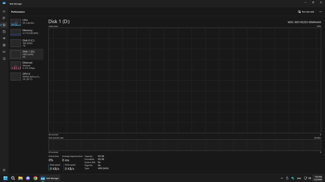Image resolution: width=325 pixels, height=182 pixels.
Task: Open File Explorer from taskbar
Action: (x=20, y=178)
